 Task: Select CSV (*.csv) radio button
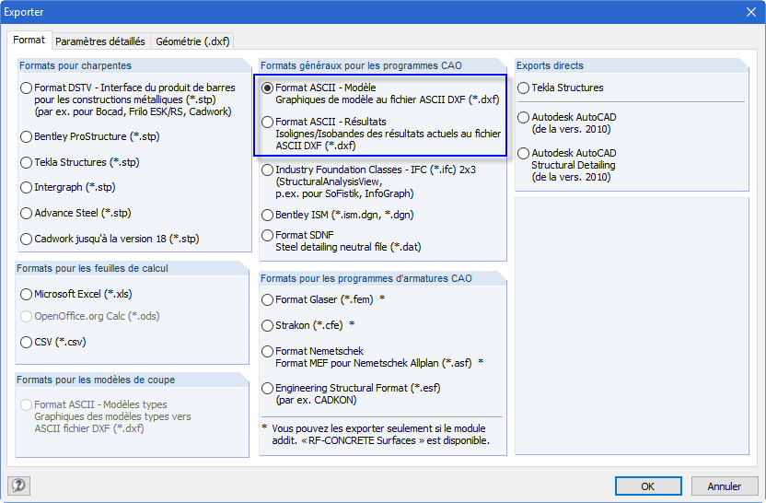pos(26,342)
